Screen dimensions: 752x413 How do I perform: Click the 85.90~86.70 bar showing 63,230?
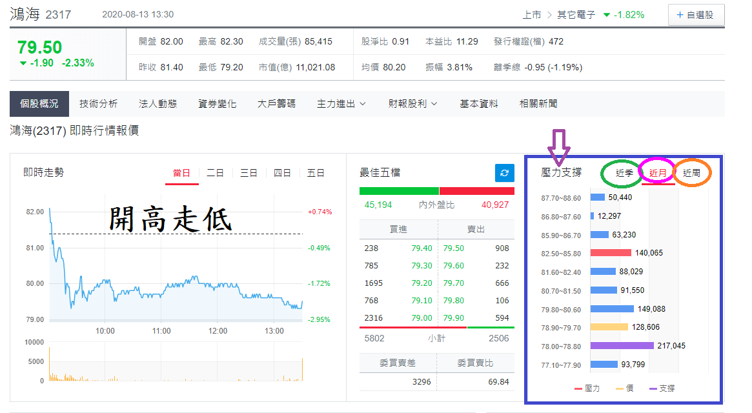[x=600, y=234]
